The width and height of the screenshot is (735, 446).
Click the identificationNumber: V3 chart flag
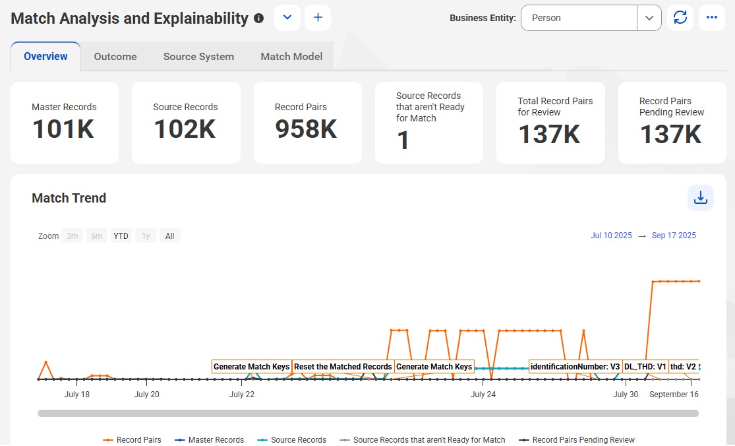click(x=575, y=367)
